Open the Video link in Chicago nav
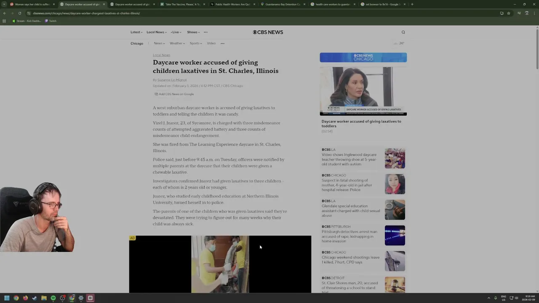The image size is (539, 303). [211, 43]
